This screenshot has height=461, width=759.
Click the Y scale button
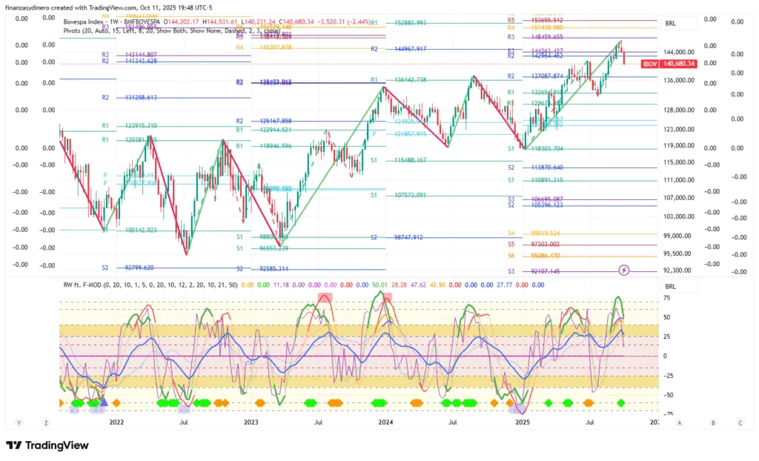point(19,422)
